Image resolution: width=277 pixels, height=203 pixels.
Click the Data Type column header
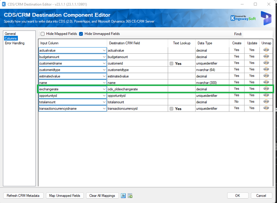point(212,43)
